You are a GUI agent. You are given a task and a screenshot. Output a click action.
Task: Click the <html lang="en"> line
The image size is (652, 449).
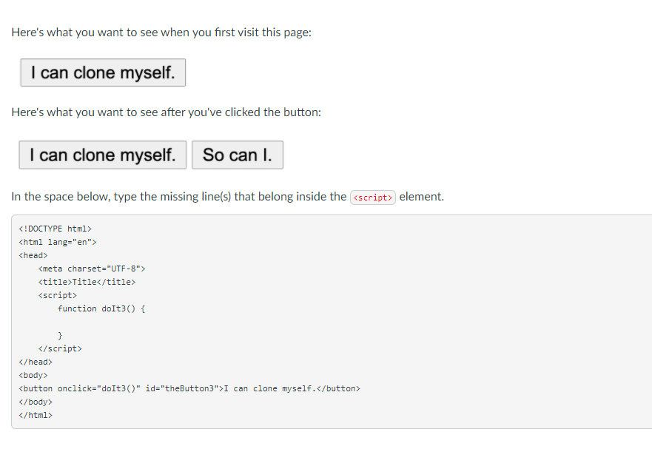coord(57,241)
